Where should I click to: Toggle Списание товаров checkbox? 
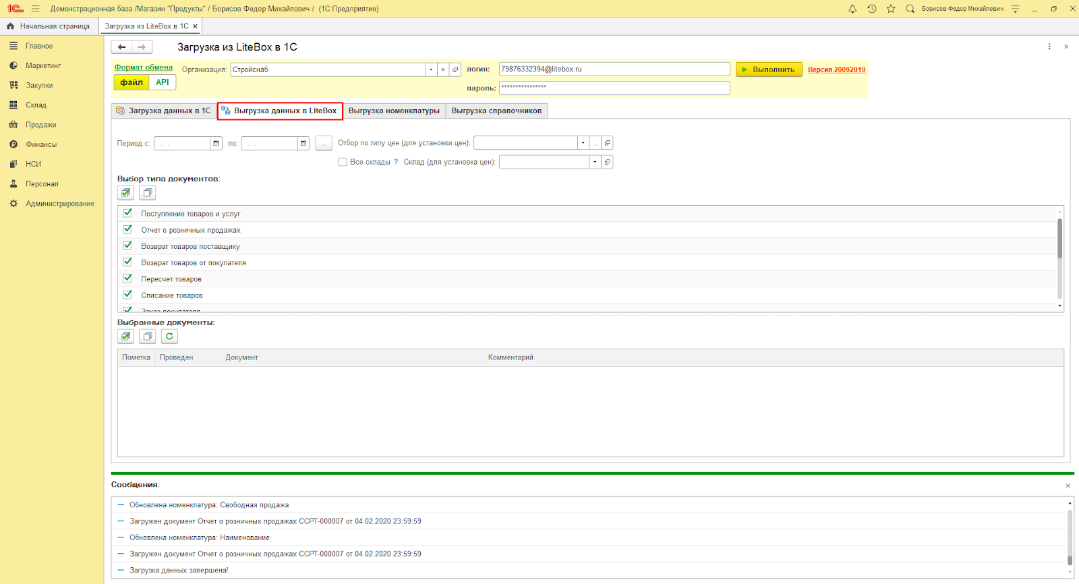pyautogui.click(x=127, y=295)
